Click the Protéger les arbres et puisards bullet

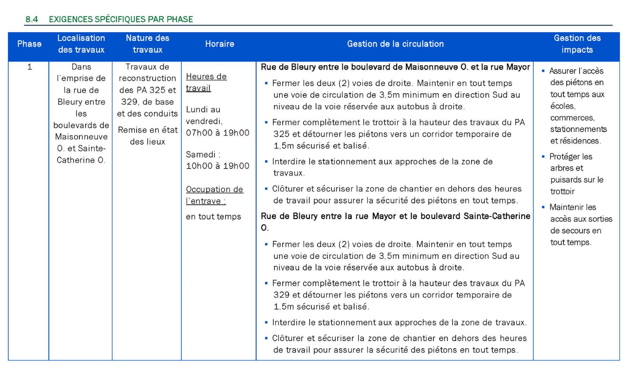point(576,174)
